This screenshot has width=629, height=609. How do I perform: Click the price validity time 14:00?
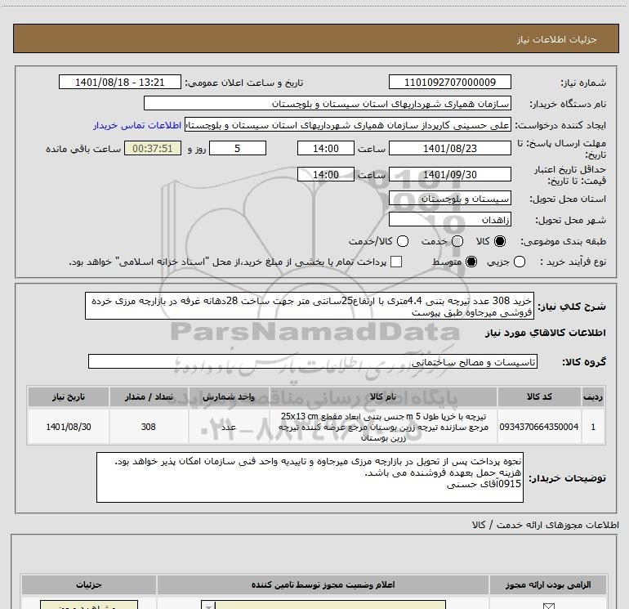point(326,174)
